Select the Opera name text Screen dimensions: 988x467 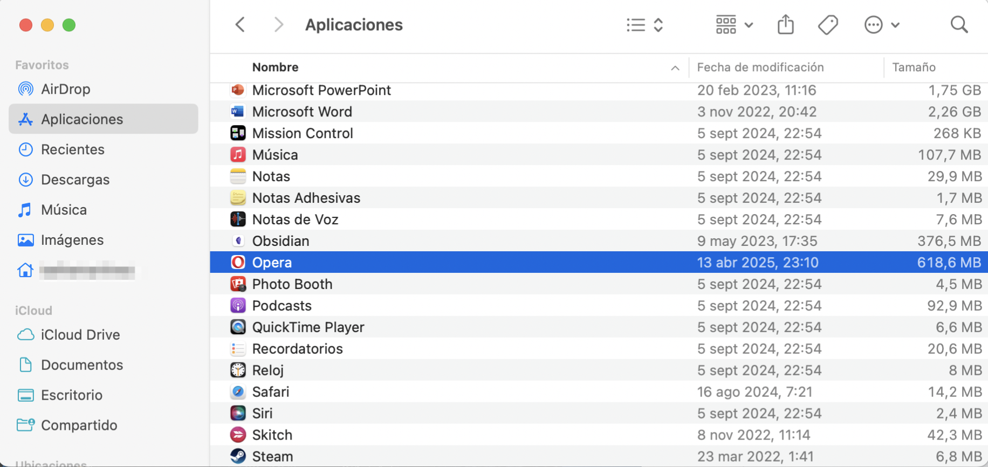tap(272, 263)
